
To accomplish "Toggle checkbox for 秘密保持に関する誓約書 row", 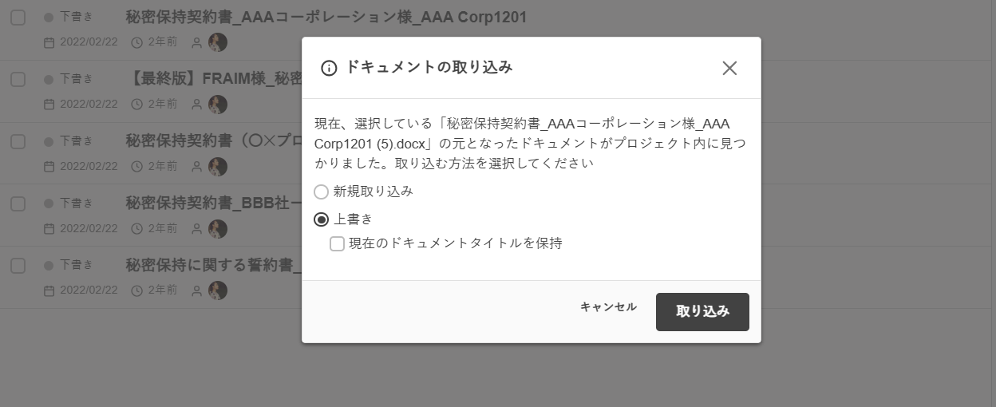I will click(18, 266).
